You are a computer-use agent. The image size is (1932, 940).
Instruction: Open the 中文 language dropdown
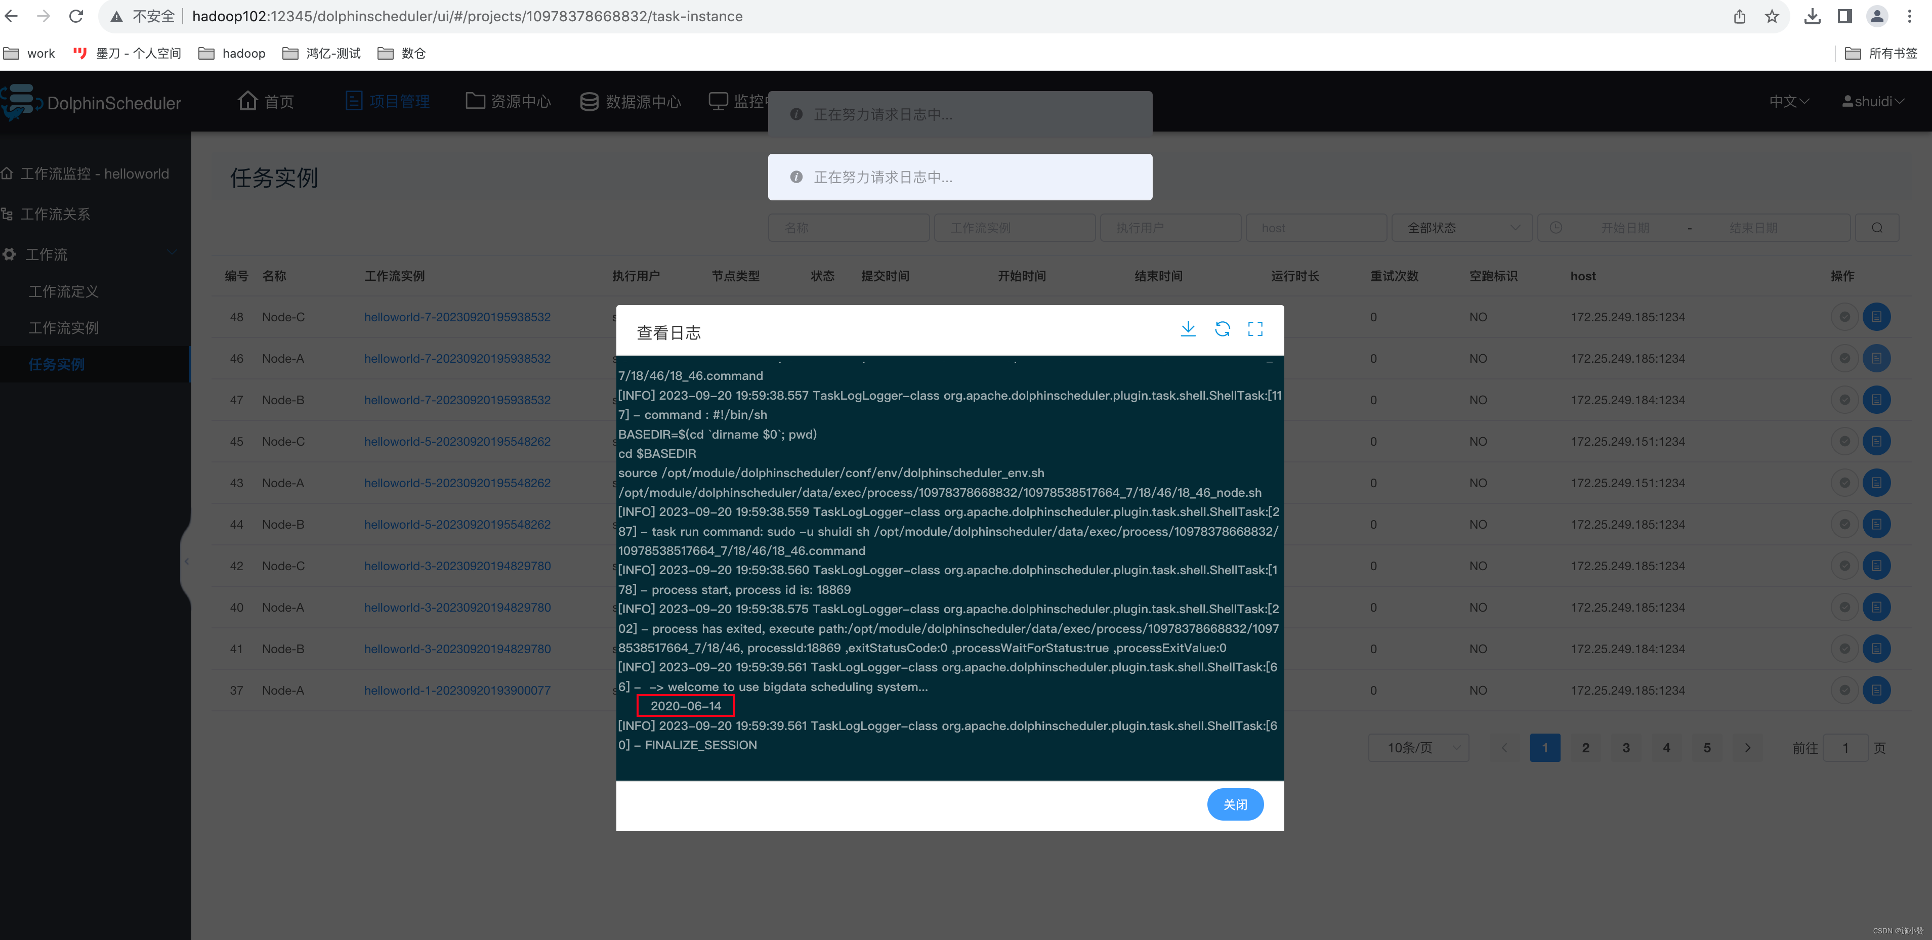(1789, 101)
